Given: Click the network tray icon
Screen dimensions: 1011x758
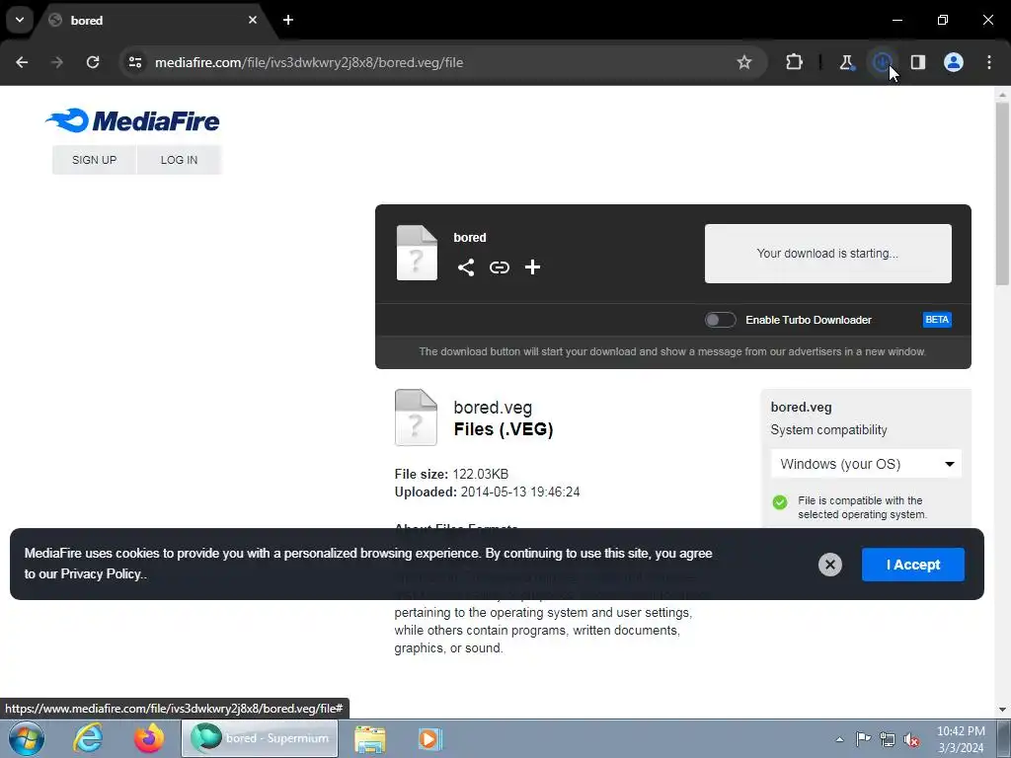Looking at the screenshot, I should point(888,739).
